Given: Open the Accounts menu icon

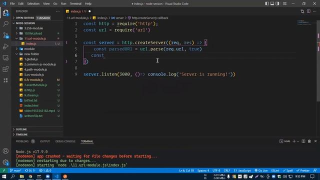Looking at the screenshot, I should [5, 151].
